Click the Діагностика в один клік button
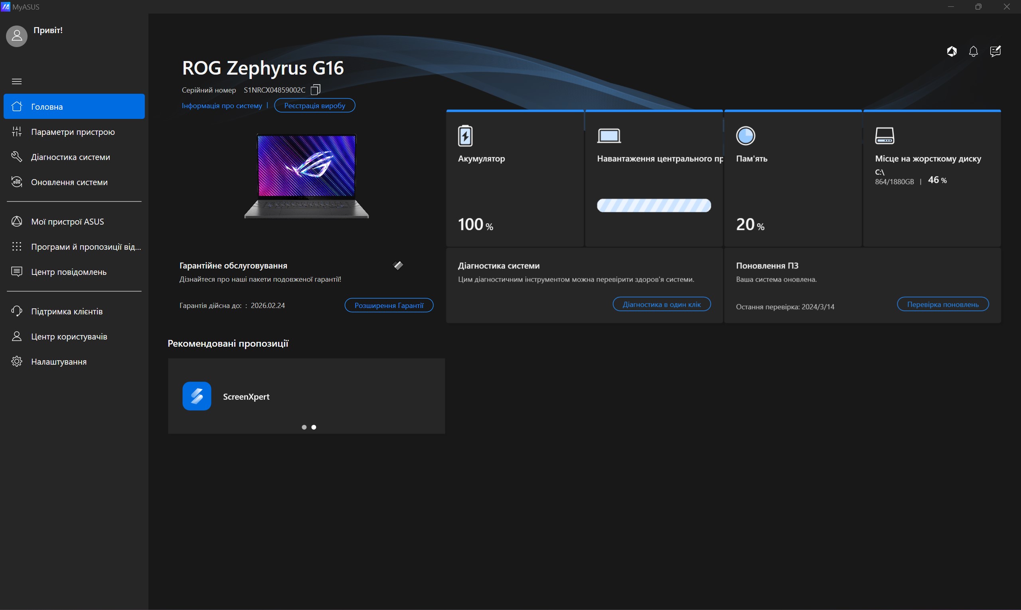The width and height of the screenshot is (1021, 610). pyautogui.click(x=662, y=304)
